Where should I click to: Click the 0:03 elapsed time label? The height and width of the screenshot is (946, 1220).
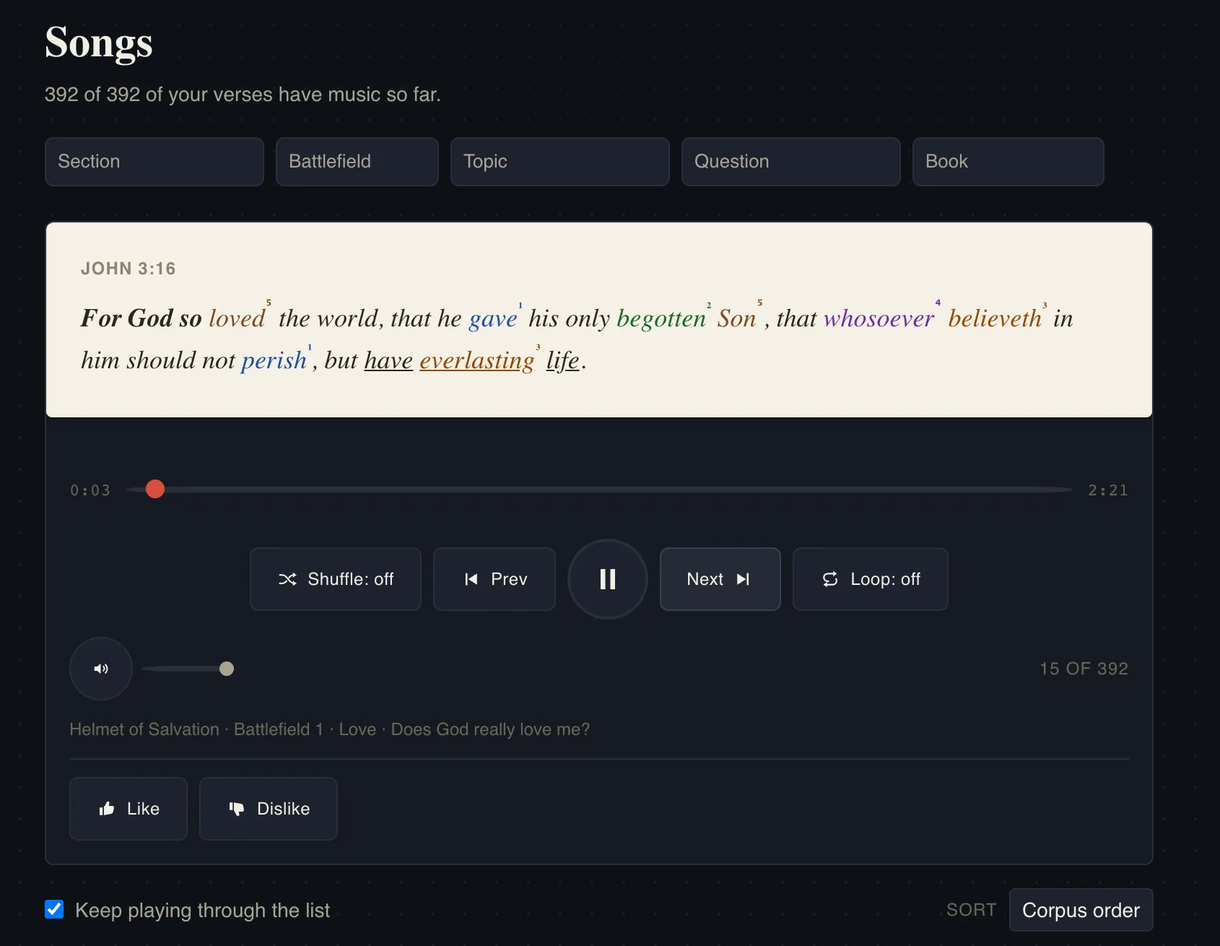[x=90, y=490]
